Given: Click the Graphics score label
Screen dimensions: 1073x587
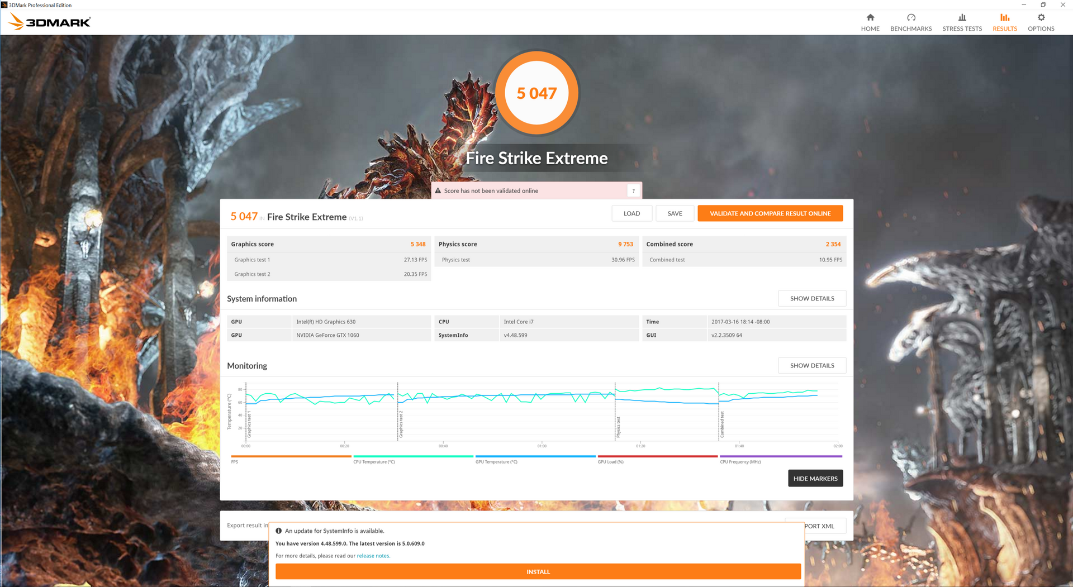Looking at the screenshot, I should pyautogui.click(x=252, y=244).
